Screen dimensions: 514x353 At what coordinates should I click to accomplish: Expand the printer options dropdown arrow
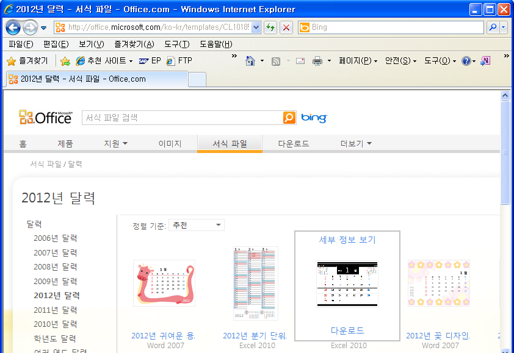[x=329, y=61]
